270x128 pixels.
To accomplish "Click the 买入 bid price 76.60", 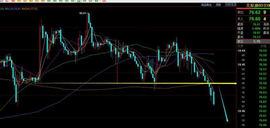I will (x=254, y=19).
